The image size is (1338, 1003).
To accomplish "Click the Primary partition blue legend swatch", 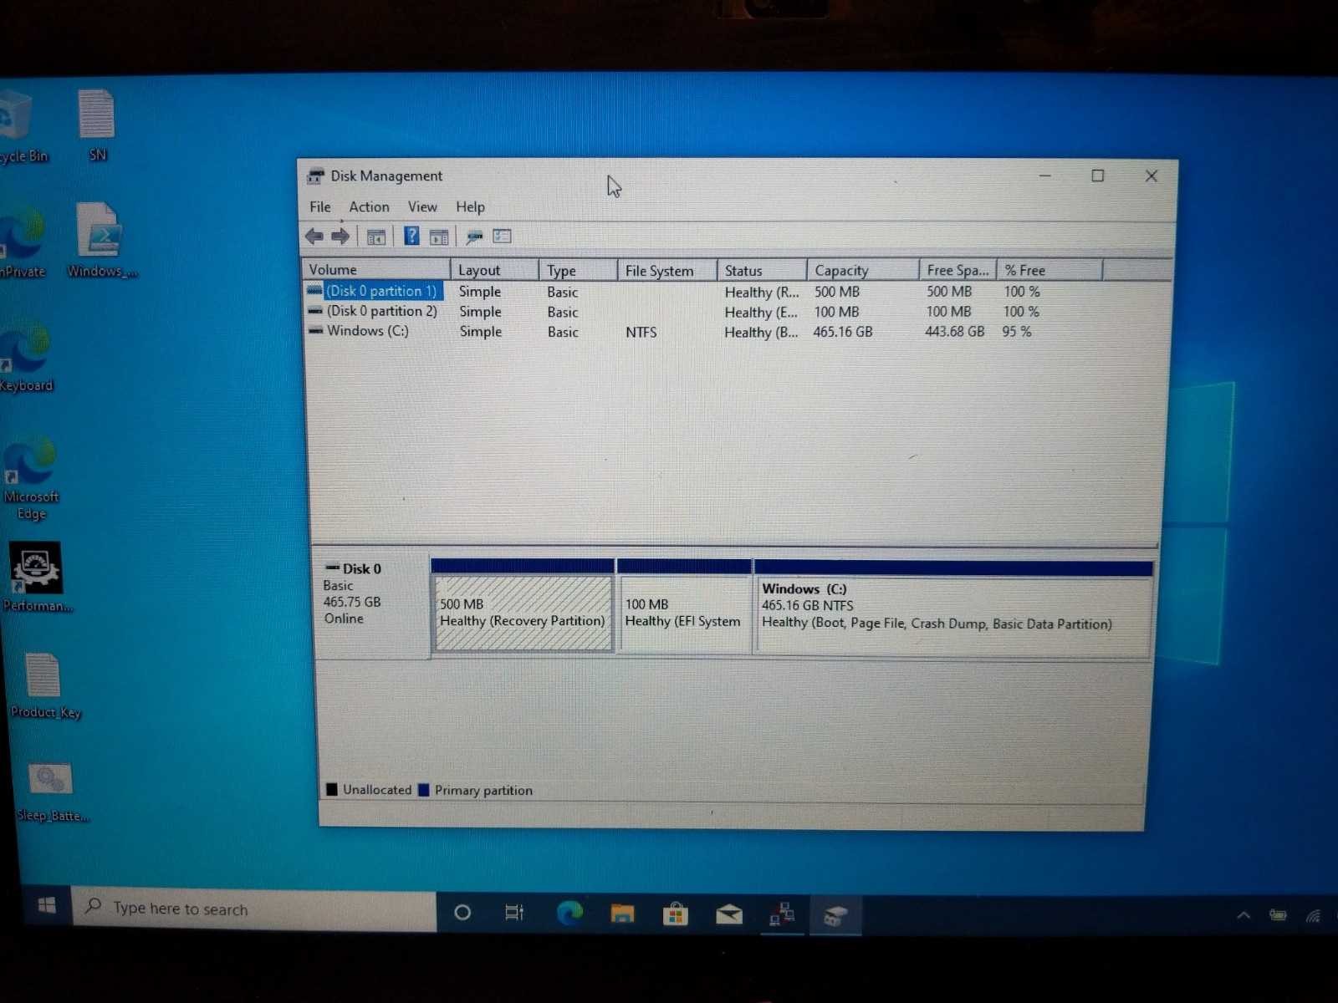I will [424, 790].
